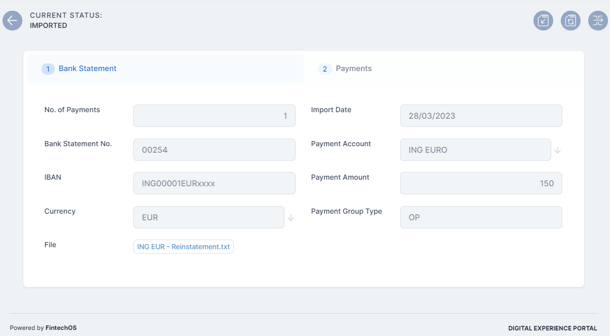Expand the Currency dropdown arrow
Screen dimensions: 610x336
291,218
